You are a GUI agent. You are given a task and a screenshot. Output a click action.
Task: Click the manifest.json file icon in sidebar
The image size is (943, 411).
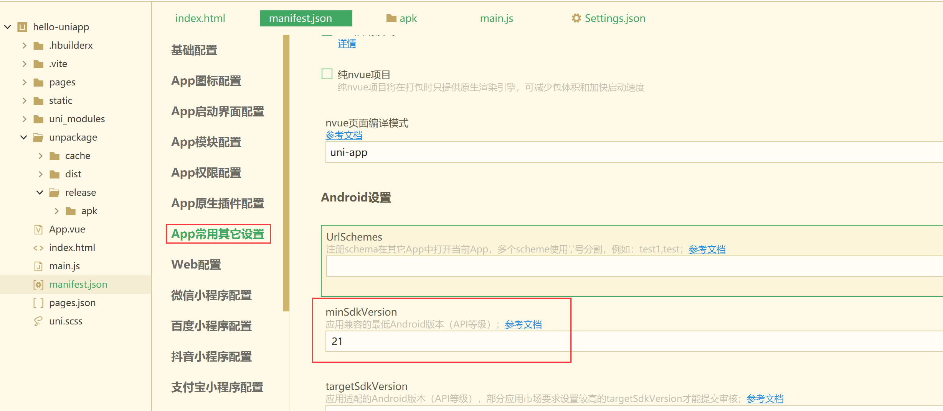coord(38,284)
